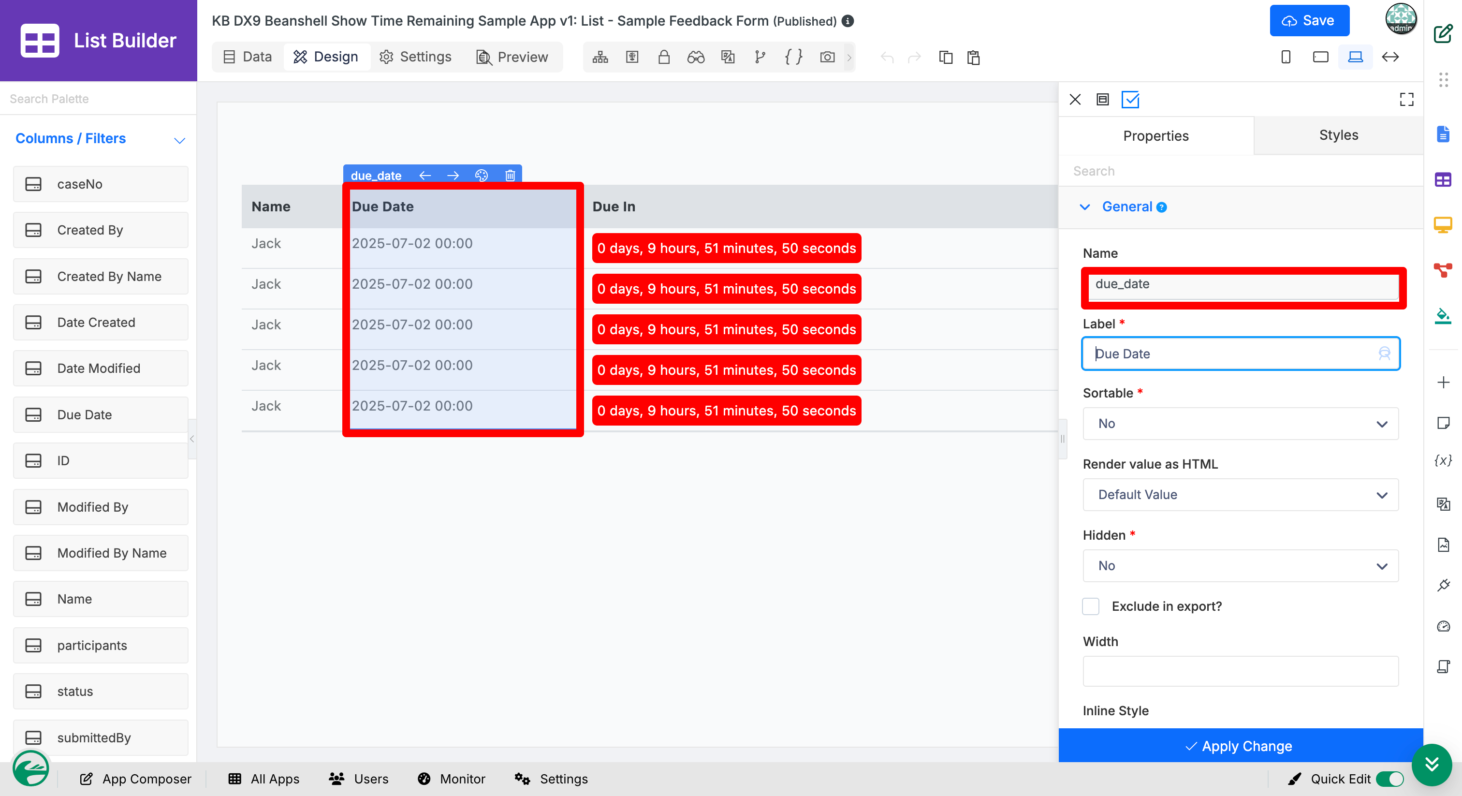The height and width of the screenshot is (796, 1462).
Task: Click the fit width arrows icon
Action: tap(1390, 57)
